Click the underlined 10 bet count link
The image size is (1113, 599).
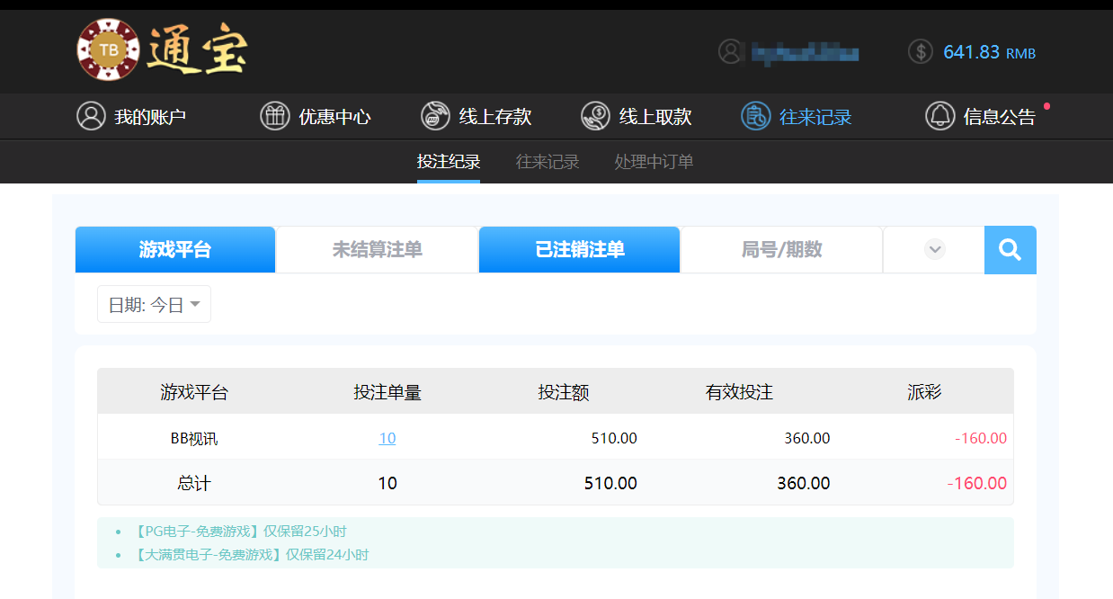(x=387, y=438)
